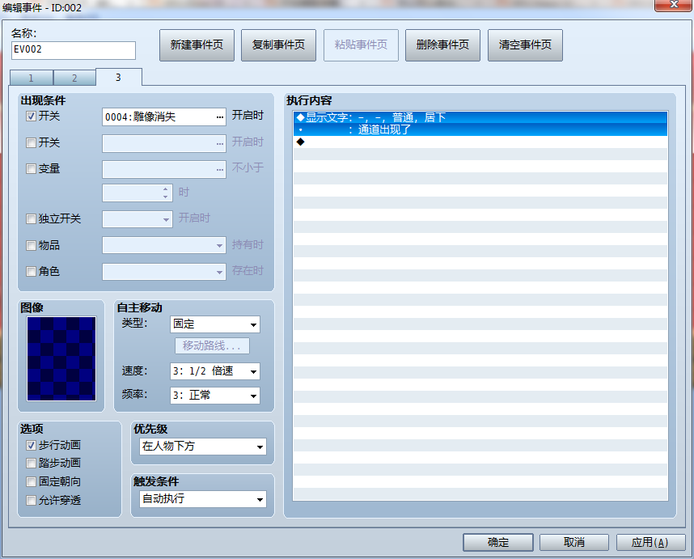Enable the 独立开关 condition checkbox
Image resolution: width=694 pixels, height=559 pixels.
31,218
